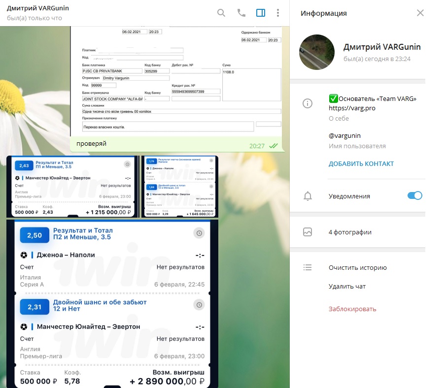446x388 pixels.
Task: Click the list icon beside Очистить историю
Action: (x=308, y=267)
